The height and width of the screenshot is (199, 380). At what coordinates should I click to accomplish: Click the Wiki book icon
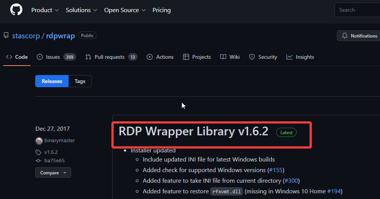(223, 57)
